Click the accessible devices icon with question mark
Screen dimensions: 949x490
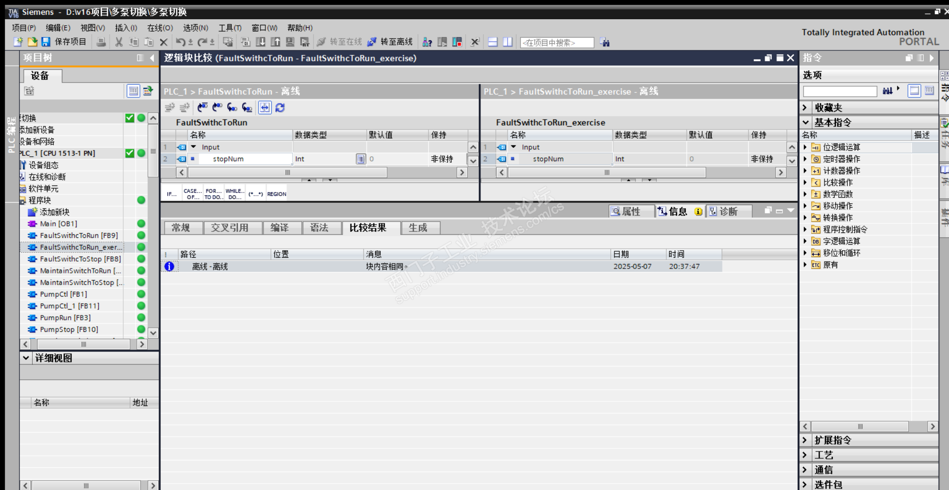click(x=428, y=42)
